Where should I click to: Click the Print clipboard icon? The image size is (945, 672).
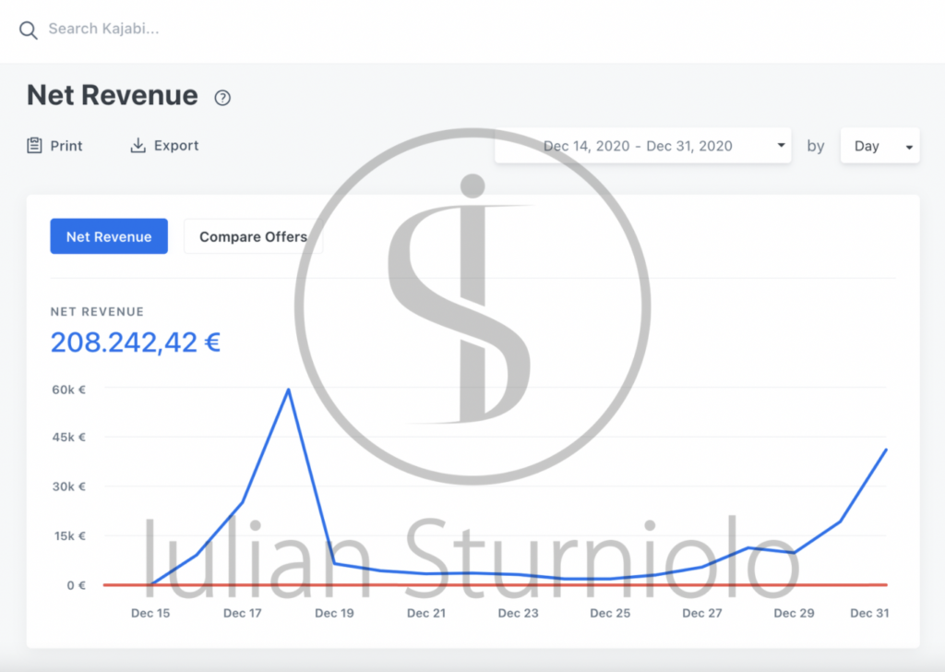pyautogui.click(x=34, y=145)
